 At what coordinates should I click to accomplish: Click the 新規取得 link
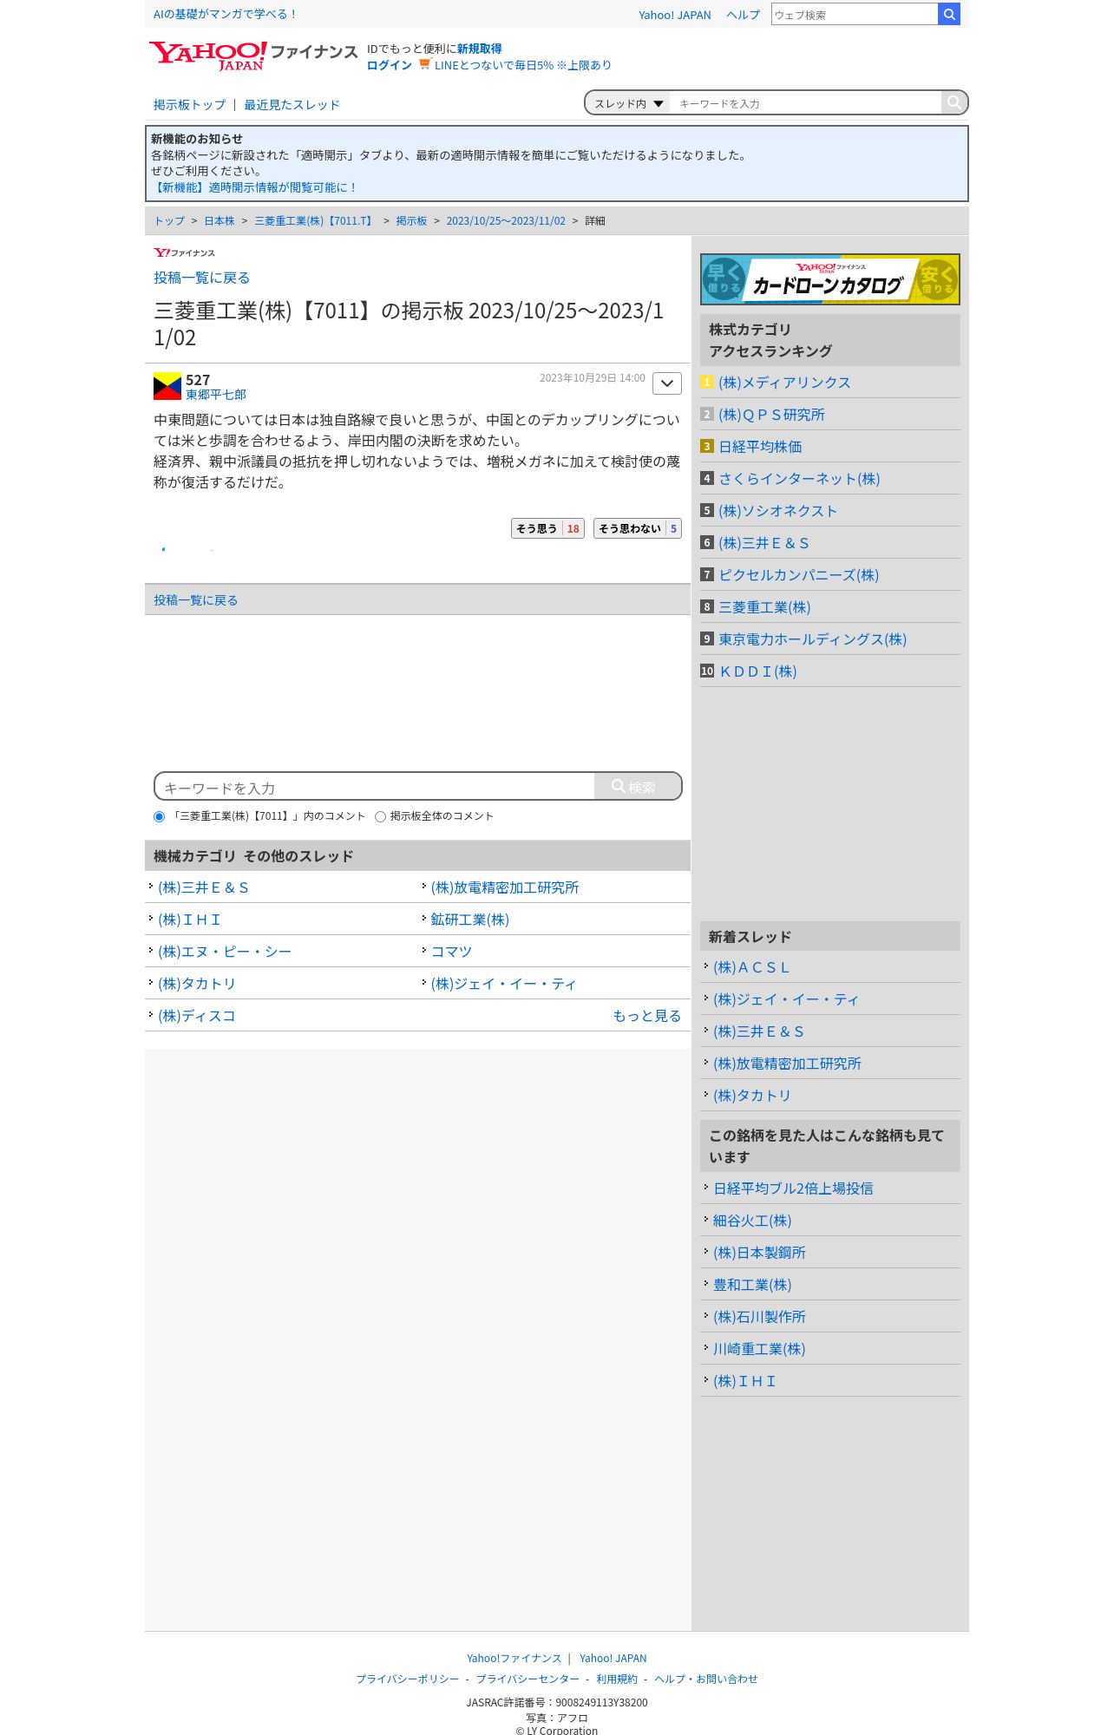tap(479, 49)
